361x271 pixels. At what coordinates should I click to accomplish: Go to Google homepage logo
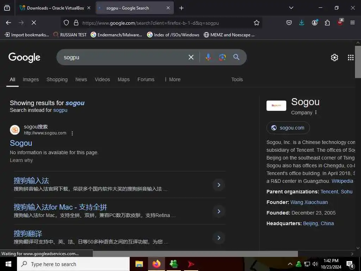click(x=24, y=58)
